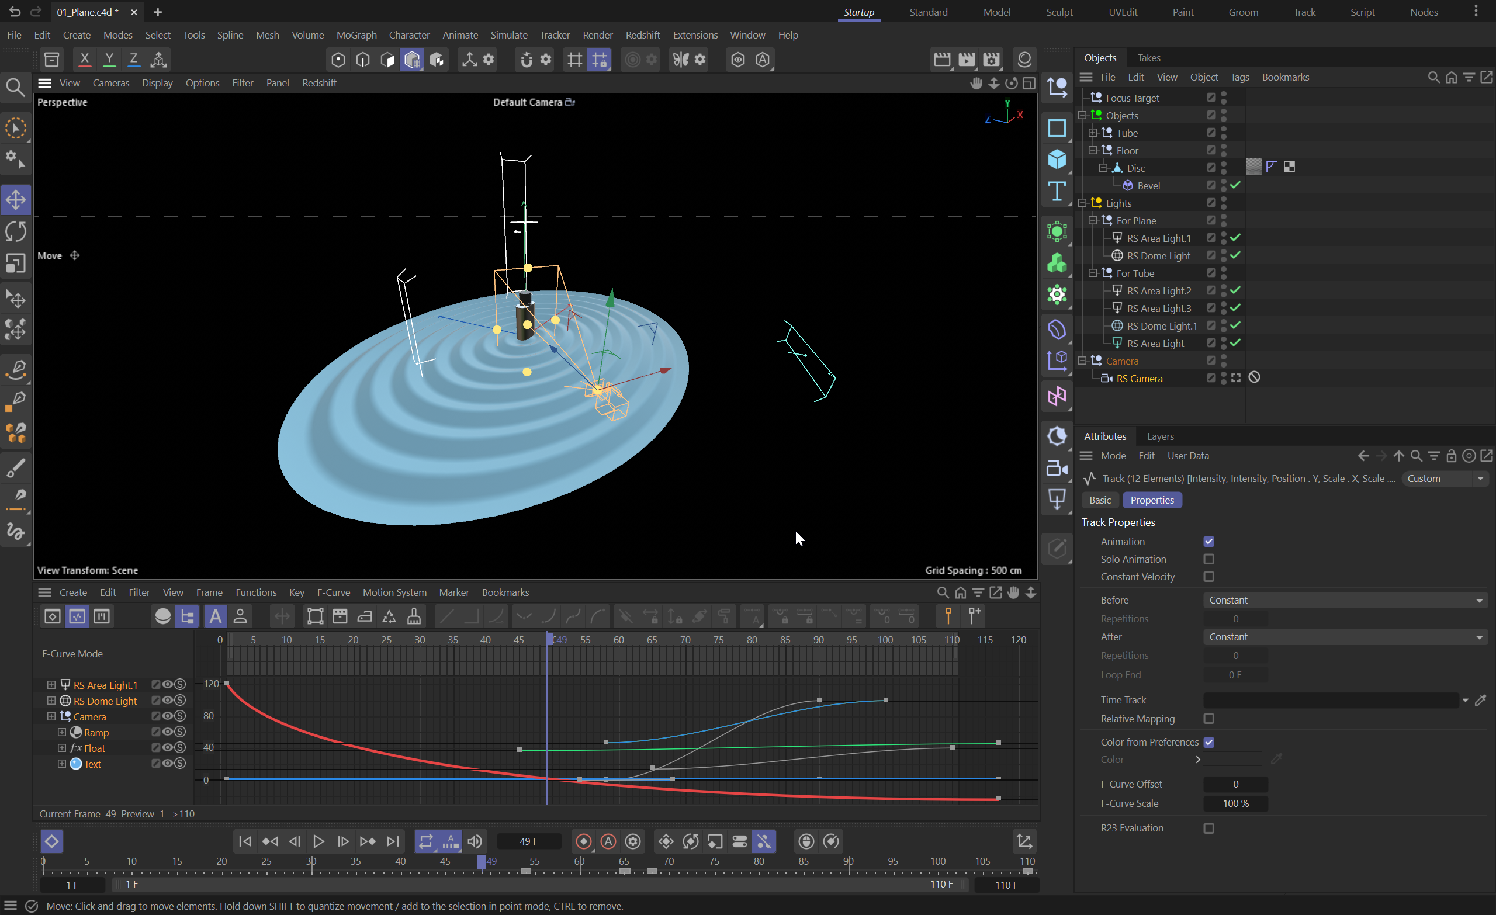Expand RS Area Light.1 timeline track

tap(51, 685)
